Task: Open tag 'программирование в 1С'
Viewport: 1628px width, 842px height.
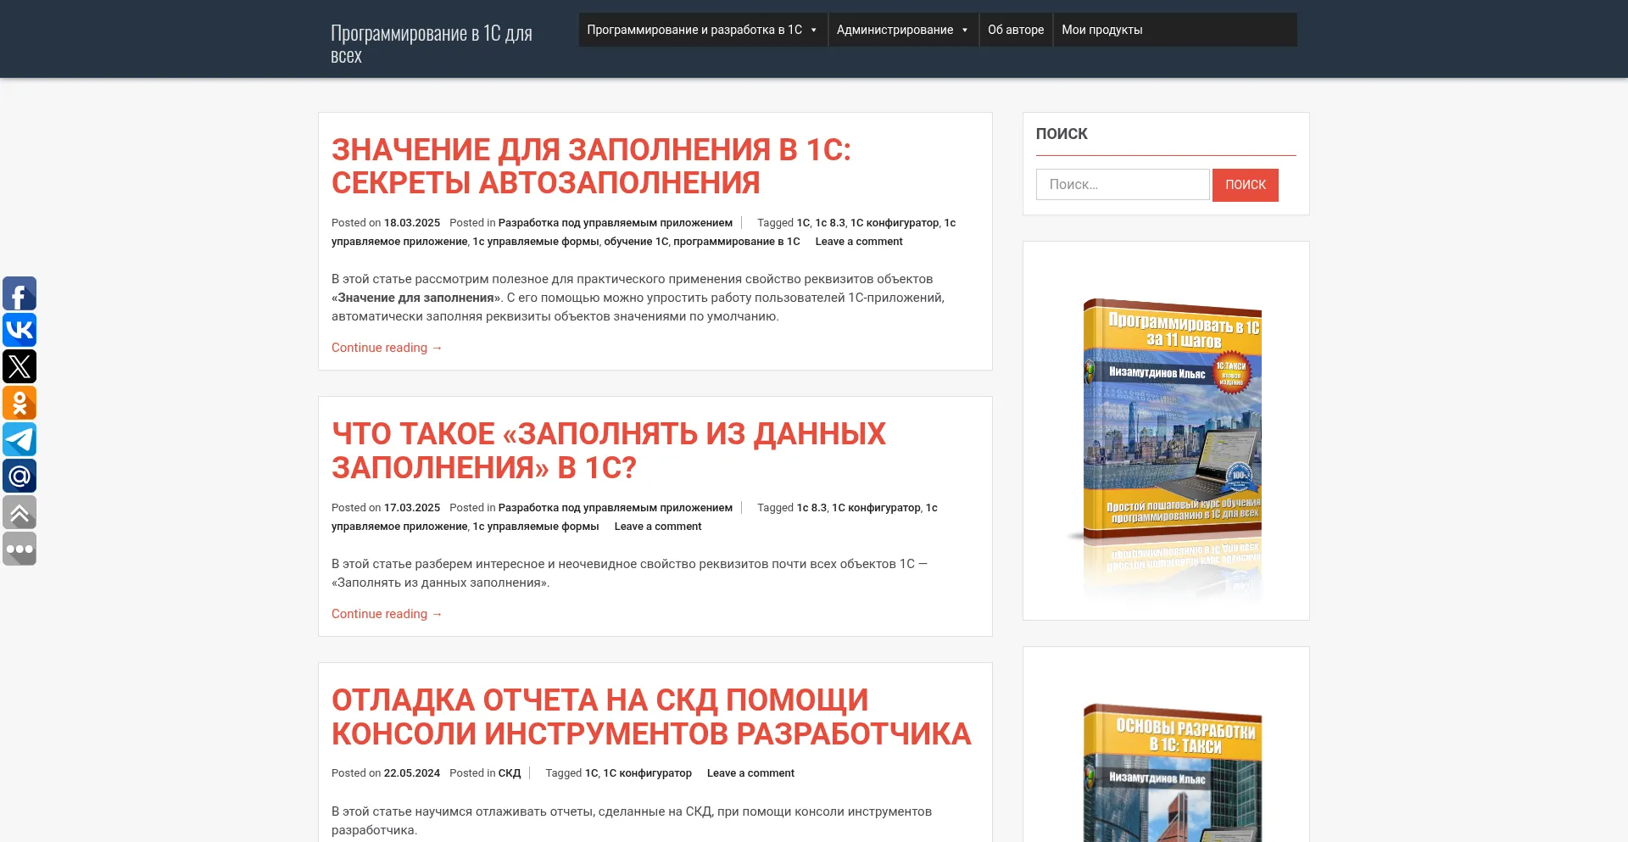Action: coord(737,242)
